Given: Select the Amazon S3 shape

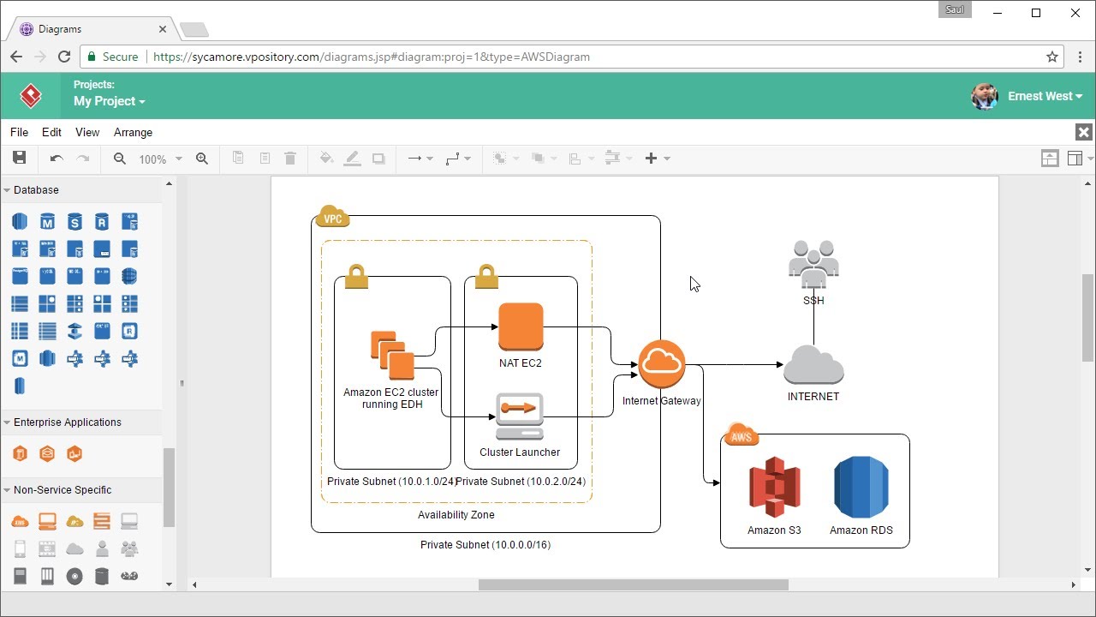Looking at the screenshot, I should coord(774,488).
